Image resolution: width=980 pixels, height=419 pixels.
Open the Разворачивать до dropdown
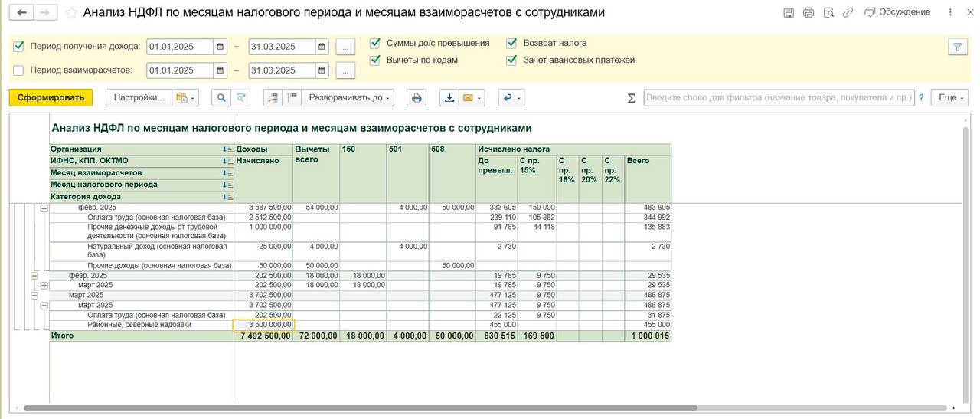[x=348, y=97]
